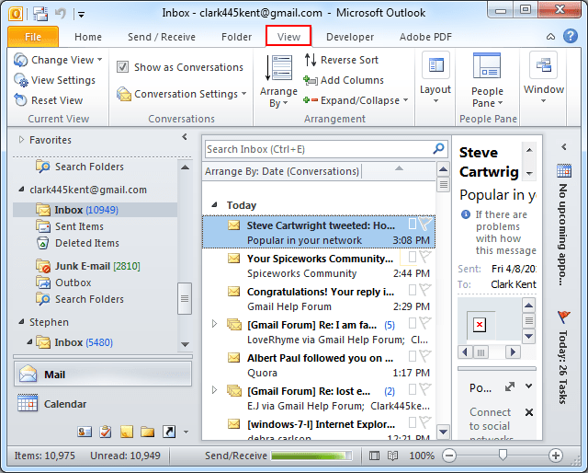
Task: Open the Shortcuts navigation icon
Action: pos(169,432)
